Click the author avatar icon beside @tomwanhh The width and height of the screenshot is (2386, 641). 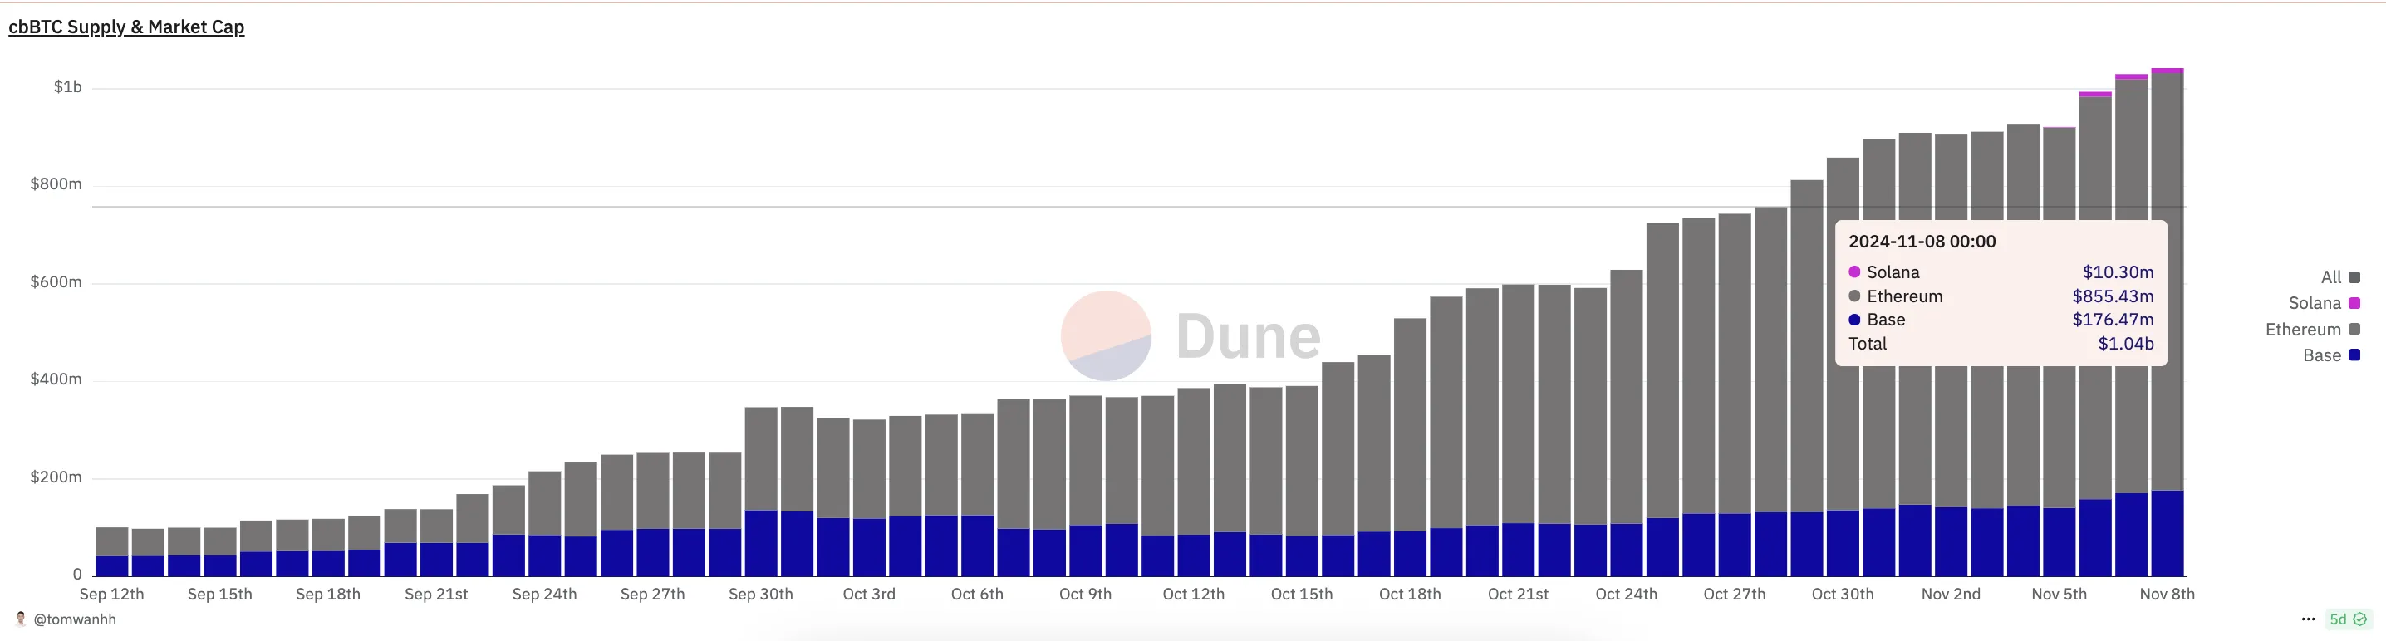click(21, 619)
